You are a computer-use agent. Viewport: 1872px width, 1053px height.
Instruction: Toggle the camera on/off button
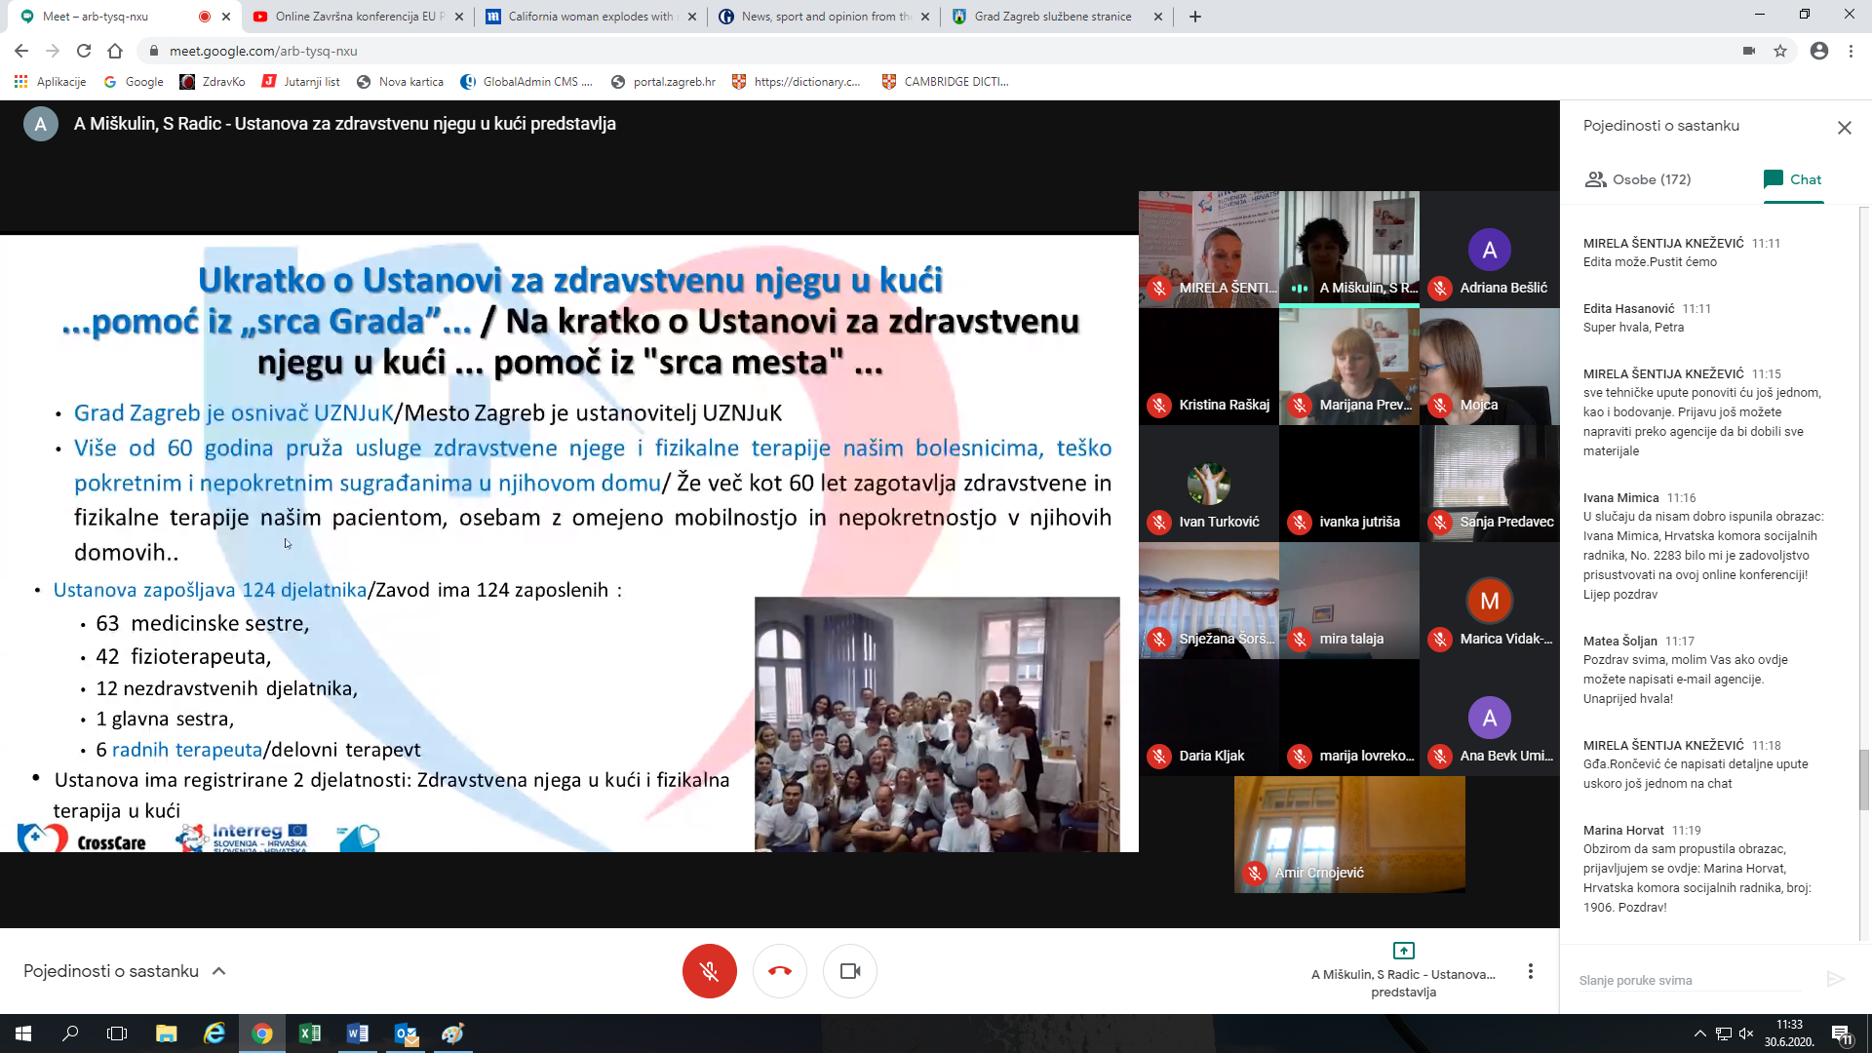(x=849, y=971)
